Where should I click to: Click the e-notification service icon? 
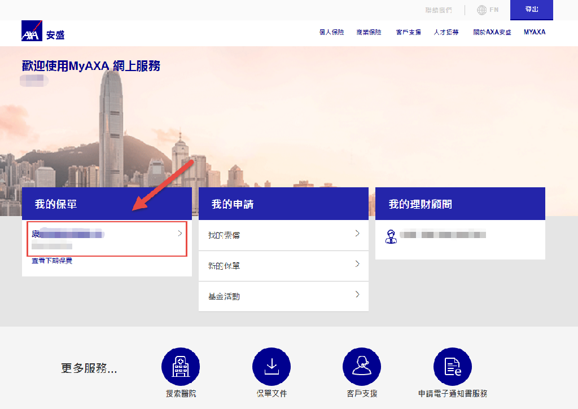click(452, 367)
